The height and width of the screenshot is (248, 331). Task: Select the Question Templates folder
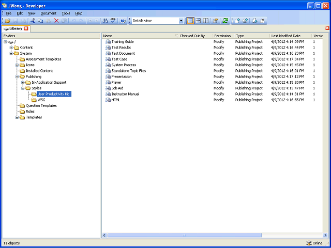tap(41, 105)
